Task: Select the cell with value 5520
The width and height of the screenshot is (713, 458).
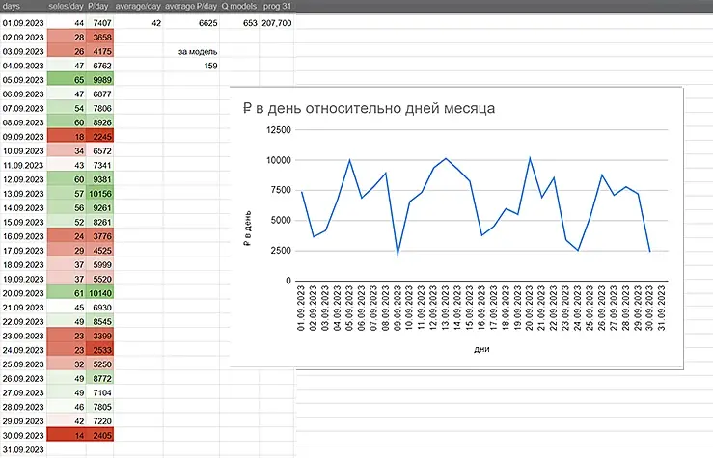Action: 100,279
